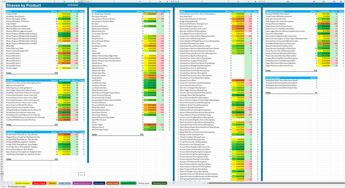
Task: Open the Spend & Wishlist sheet tab
Action: (x=128, y=183)
